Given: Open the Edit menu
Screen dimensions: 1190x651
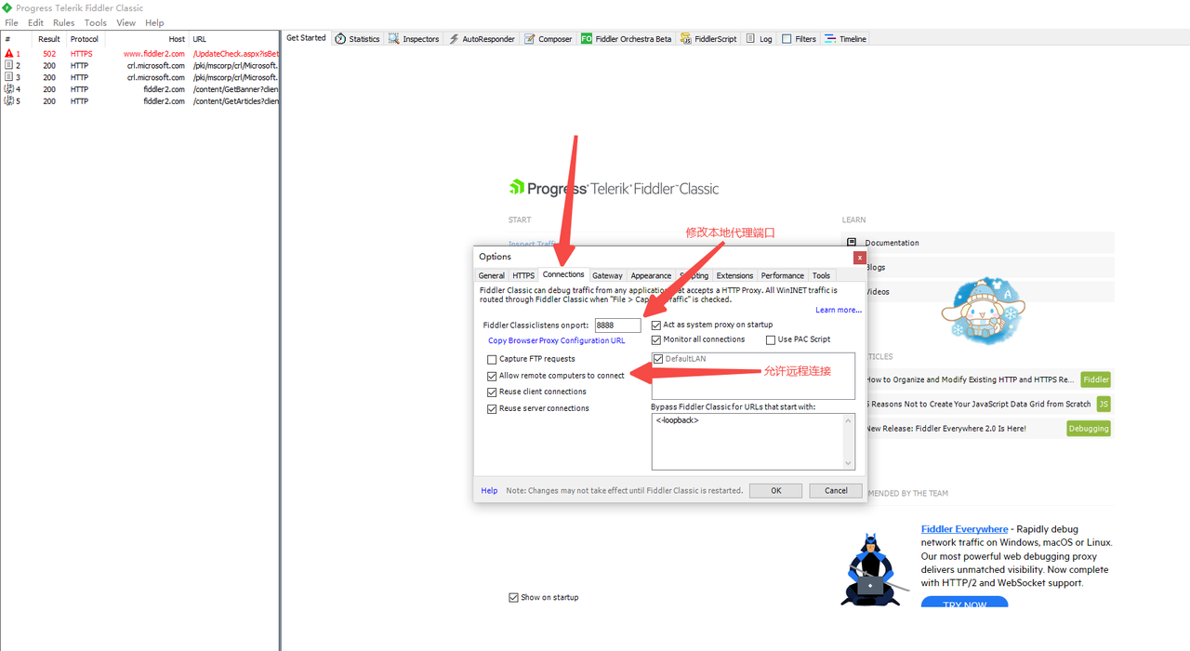Looking at the screenshot, I should (35, 22).
